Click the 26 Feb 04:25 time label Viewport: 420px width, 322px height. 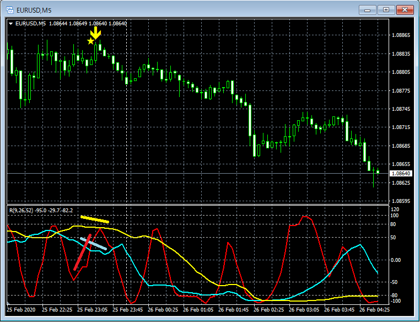[374, 310]
